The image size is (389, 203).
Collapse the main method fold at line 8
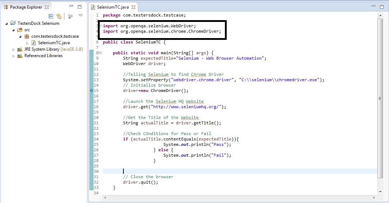(100, 53)
